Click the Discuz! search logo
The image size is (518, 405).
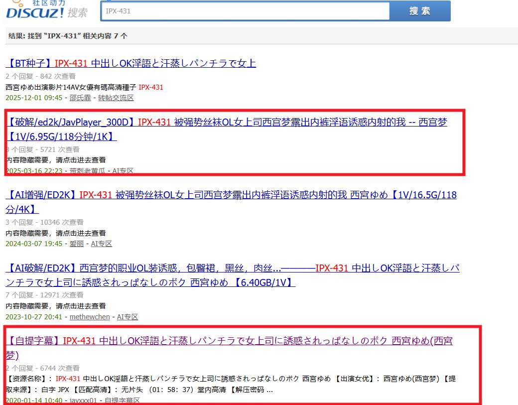pyautogui.click(x=47, y=9)
